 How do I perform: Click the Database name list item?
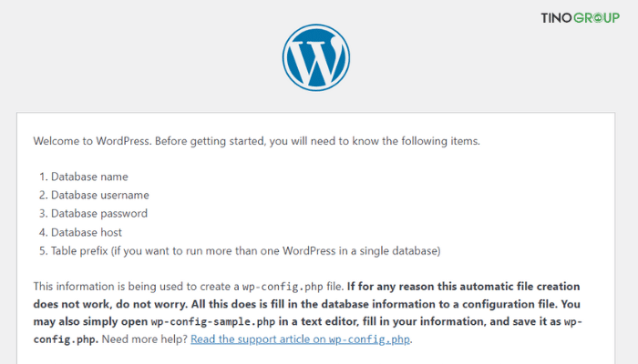click(x=84, y=177)
